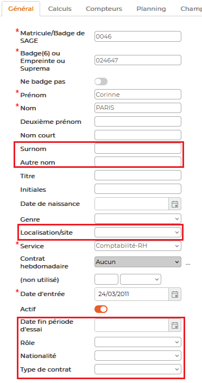Open calendar for Date fin période d'essai

(x=175, y=325)
